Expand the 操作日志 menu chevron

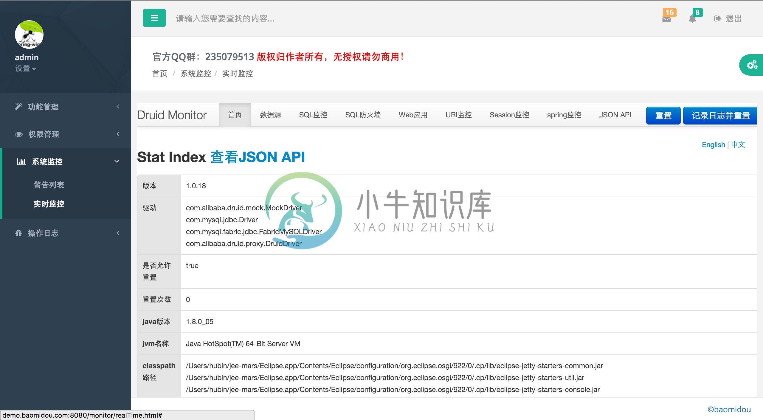click(x=118, y=233)
